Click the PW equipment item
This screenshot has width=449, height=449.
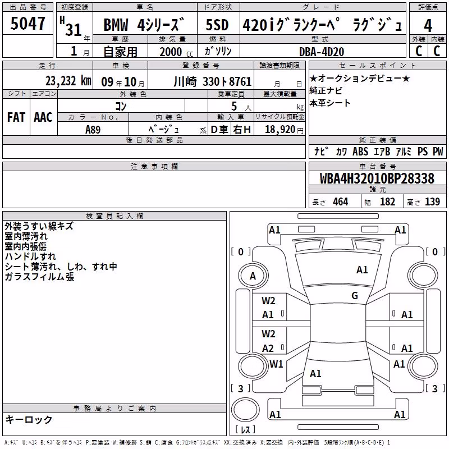(x=438, y=152)
